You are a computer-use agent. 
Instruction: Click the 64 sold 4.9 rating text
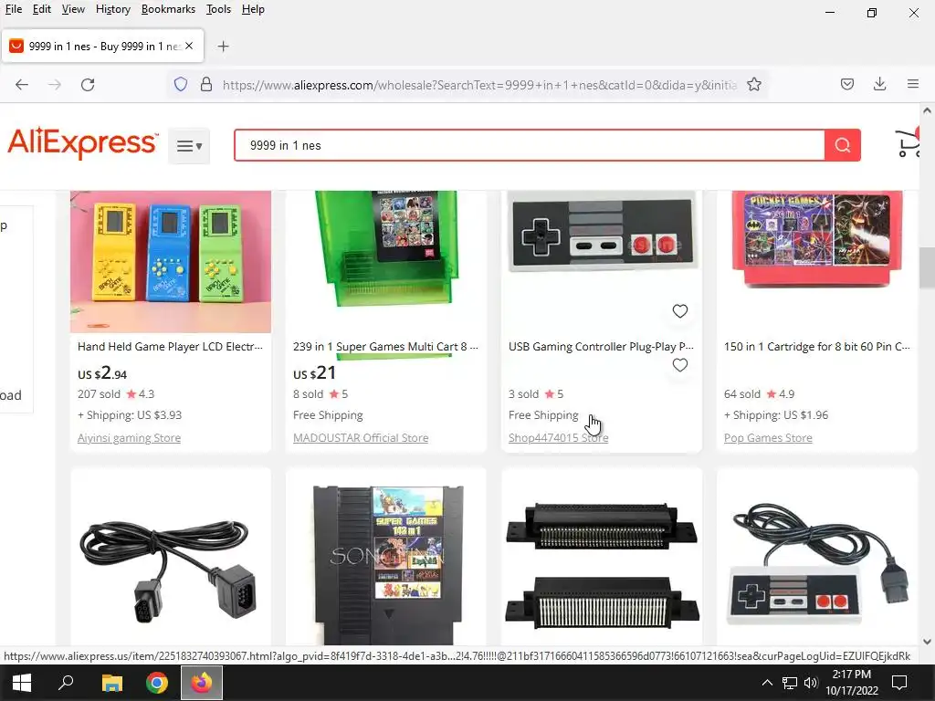(x=759, y=394)
